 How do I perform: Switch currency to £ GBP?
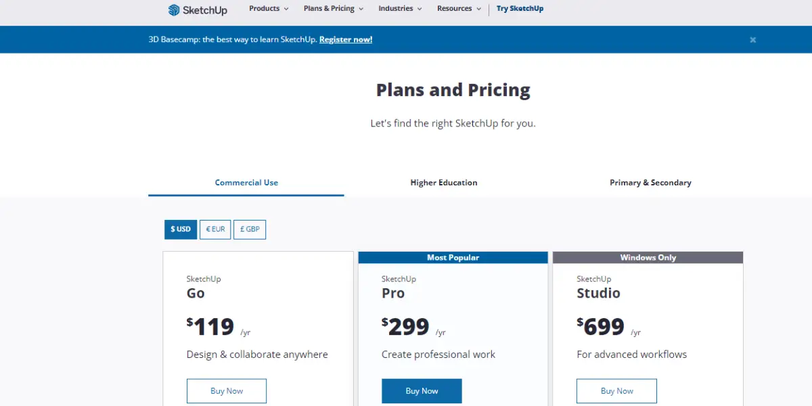click(x=250, y=229)
